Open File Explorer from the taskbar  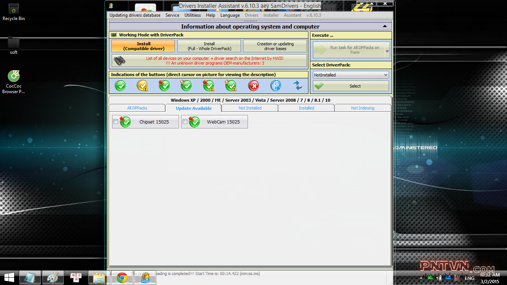click(99, 278)
